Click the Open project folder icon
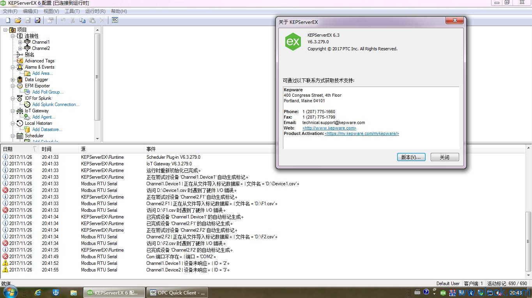The width and height of the screenshot is (532, 298). tap(18, 20)
